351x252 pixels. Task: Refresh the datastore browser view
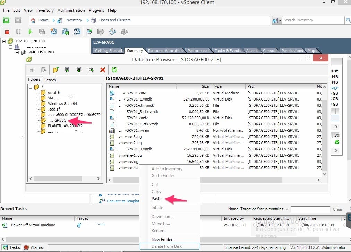114,70
